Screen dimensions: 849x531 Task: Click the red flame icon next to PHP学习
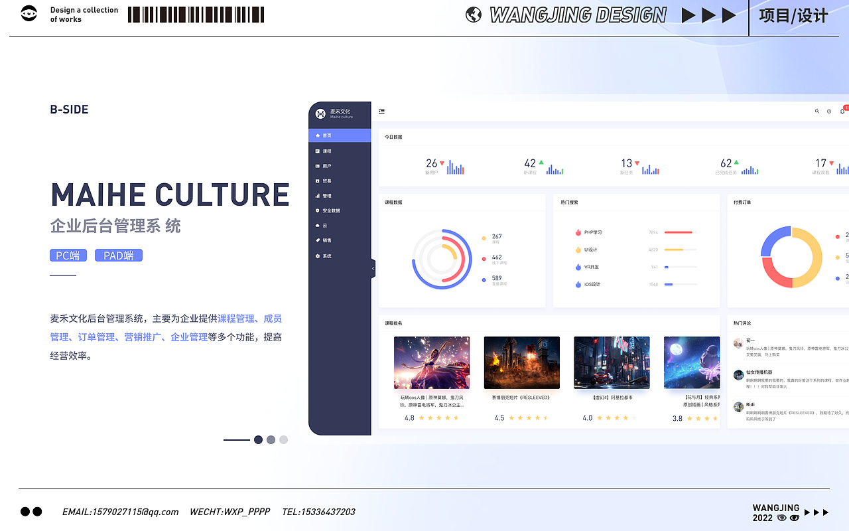[578, 232]
